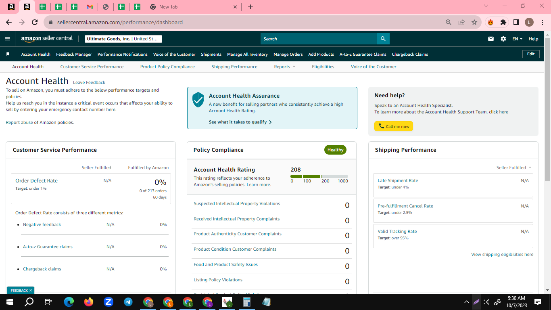This screenshot has width=551, height=310.
Task: Click the Edit navigation button
Action: [x=531, y=54]
